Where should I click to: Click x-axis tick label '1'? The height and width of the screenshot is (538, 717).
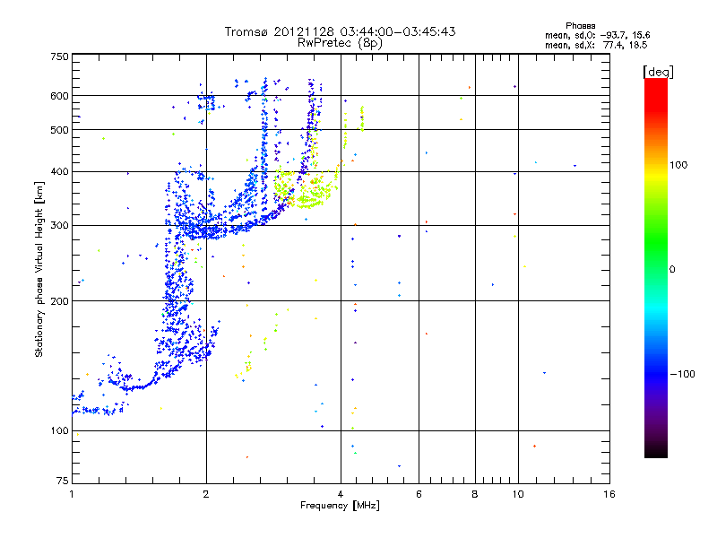(72, 494)
